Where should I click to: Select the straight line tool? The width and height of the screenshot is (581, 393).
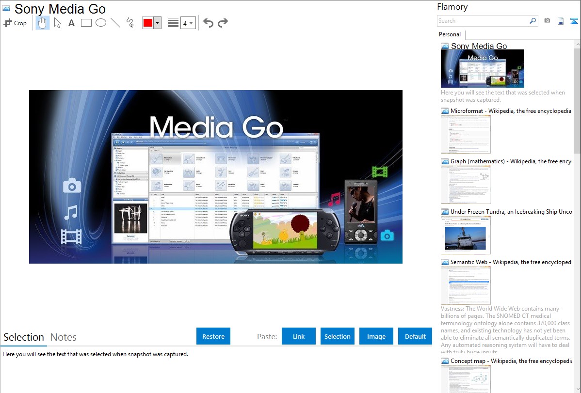tap(115, 23)
